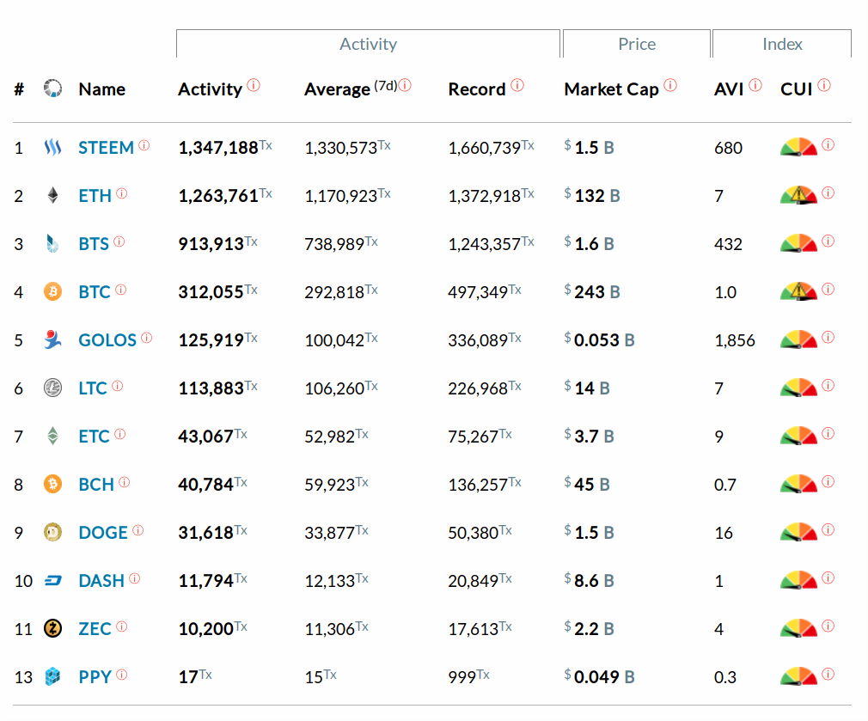Select the Price group tab
This screenshot has height=721, width=868.
point(637,44)
